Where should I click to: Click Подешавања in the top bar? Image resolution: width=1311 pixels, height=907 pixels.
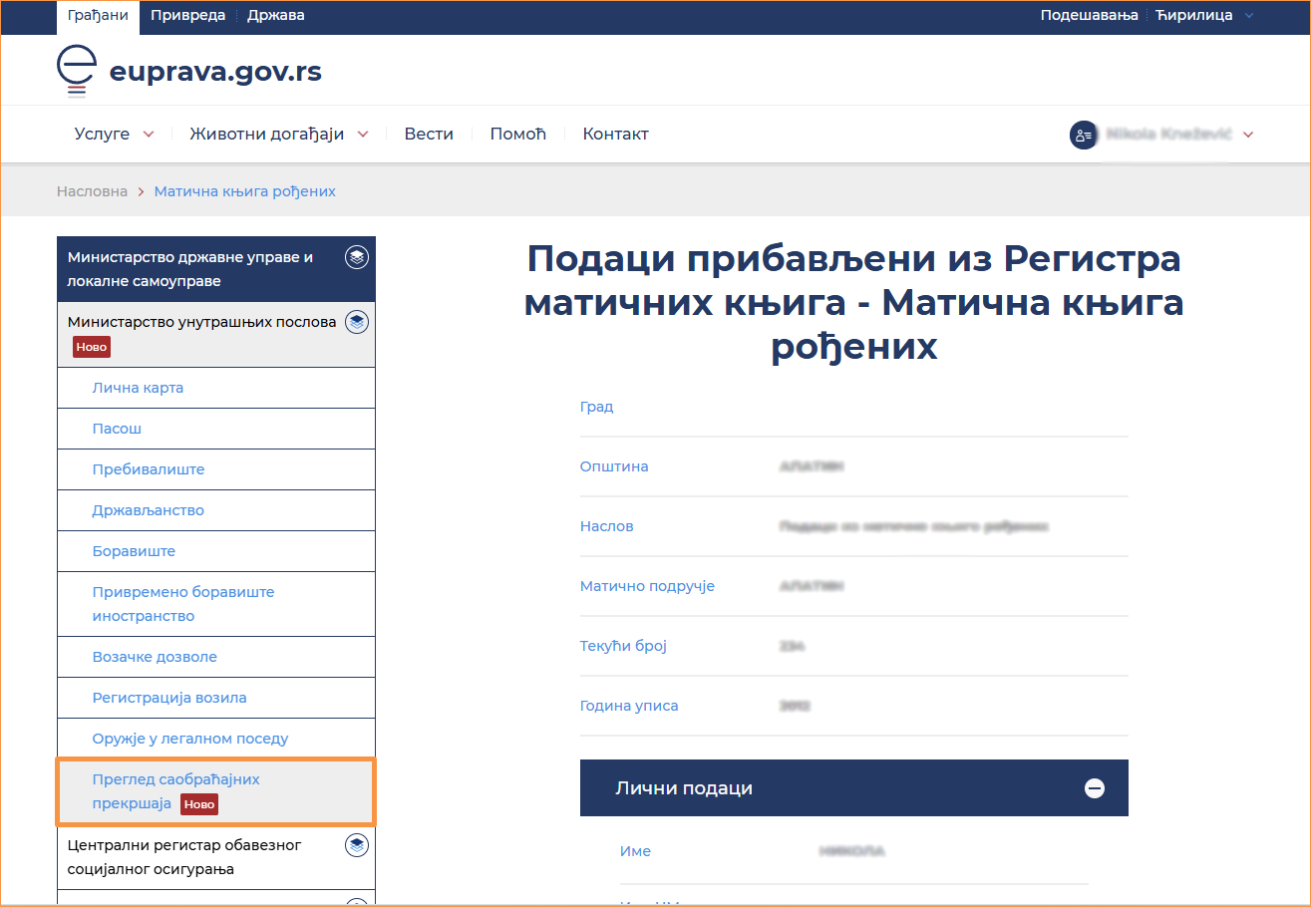[x=1089, y=16]
